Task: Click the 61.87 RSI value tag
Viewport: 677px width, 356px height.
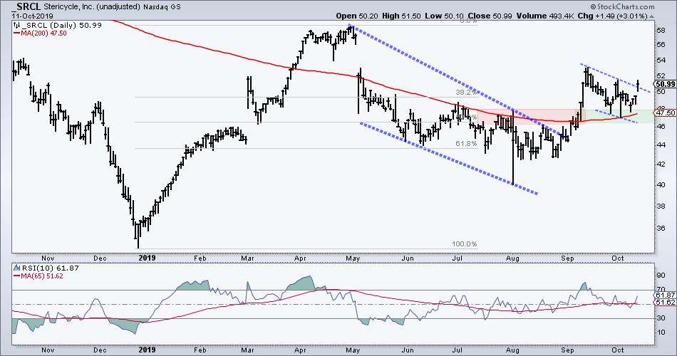Action: (x=666, y=295)
